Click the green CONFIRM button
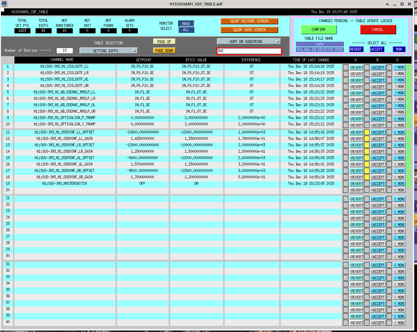This screenshot has height=332, width=417. [x=319, y=30]
